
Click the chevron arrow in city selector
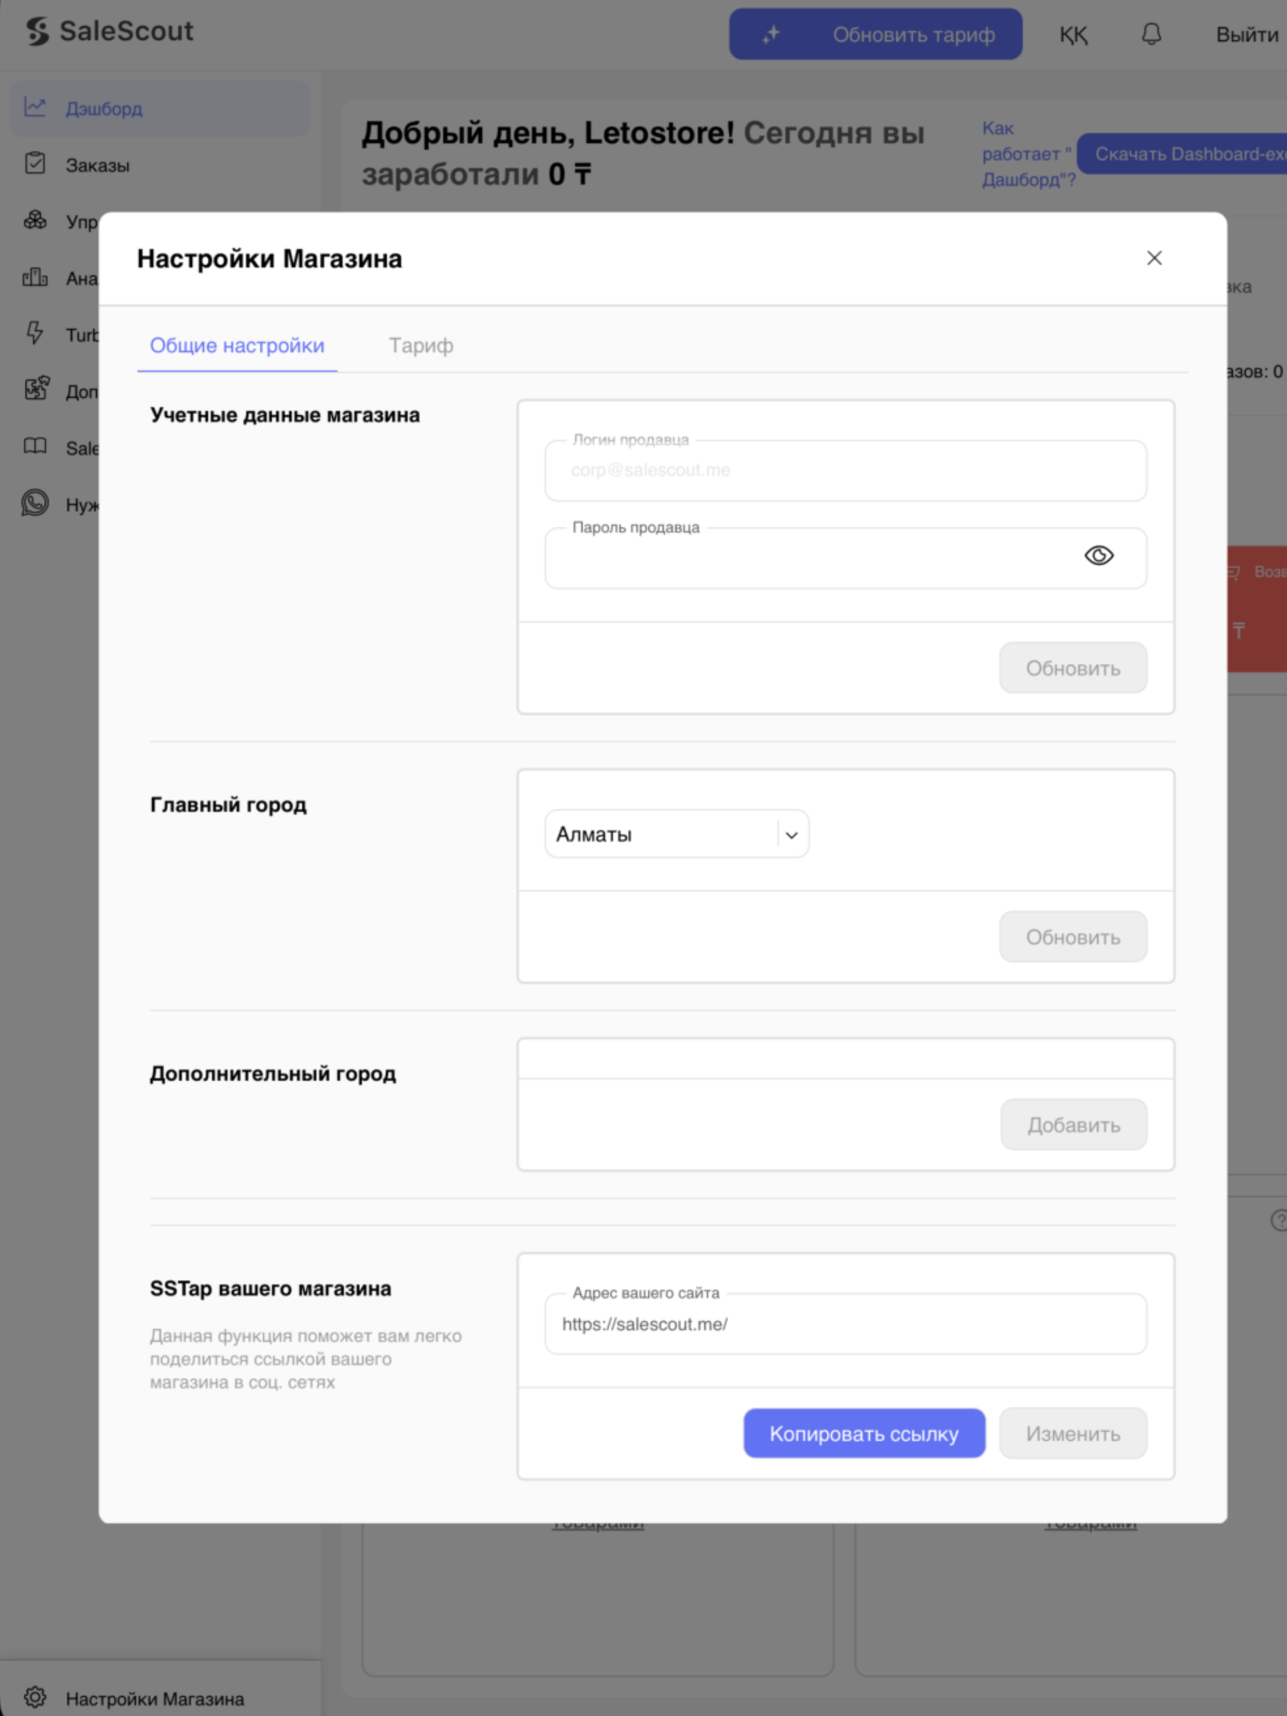click(x=791, y=835)
